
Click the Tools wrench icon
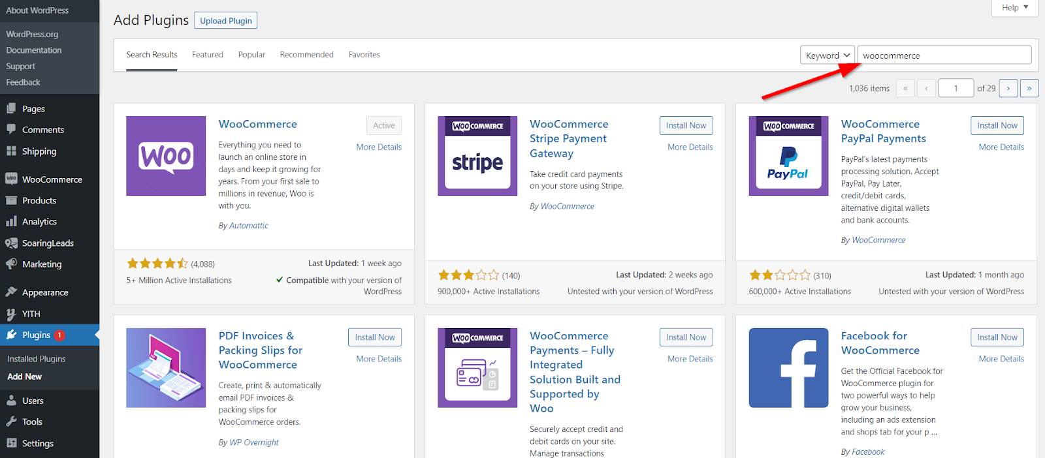click(11, 422)
